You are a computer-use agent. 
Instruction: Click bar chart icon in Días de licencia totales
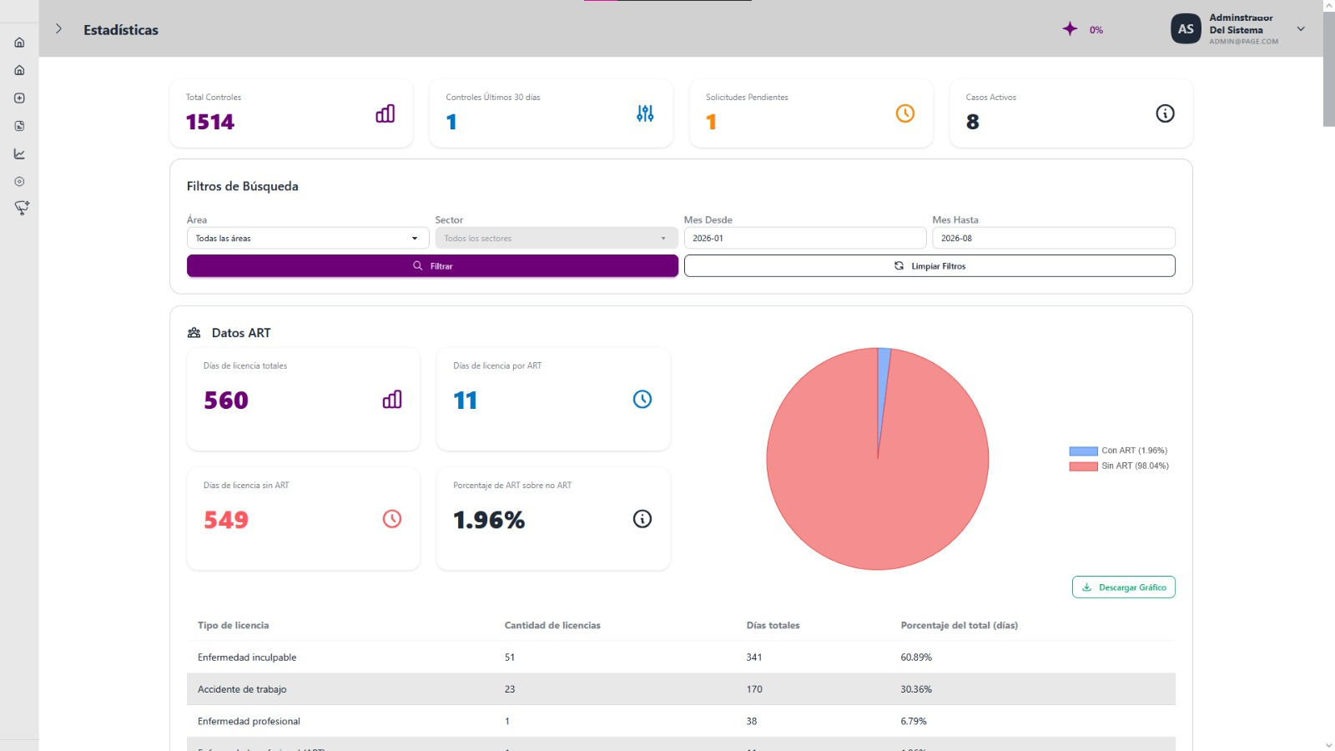[392, 400]
